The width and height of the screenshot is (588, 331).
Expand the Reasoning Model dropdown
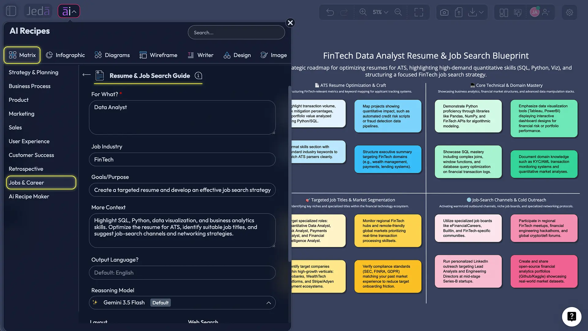click(182, 303)
